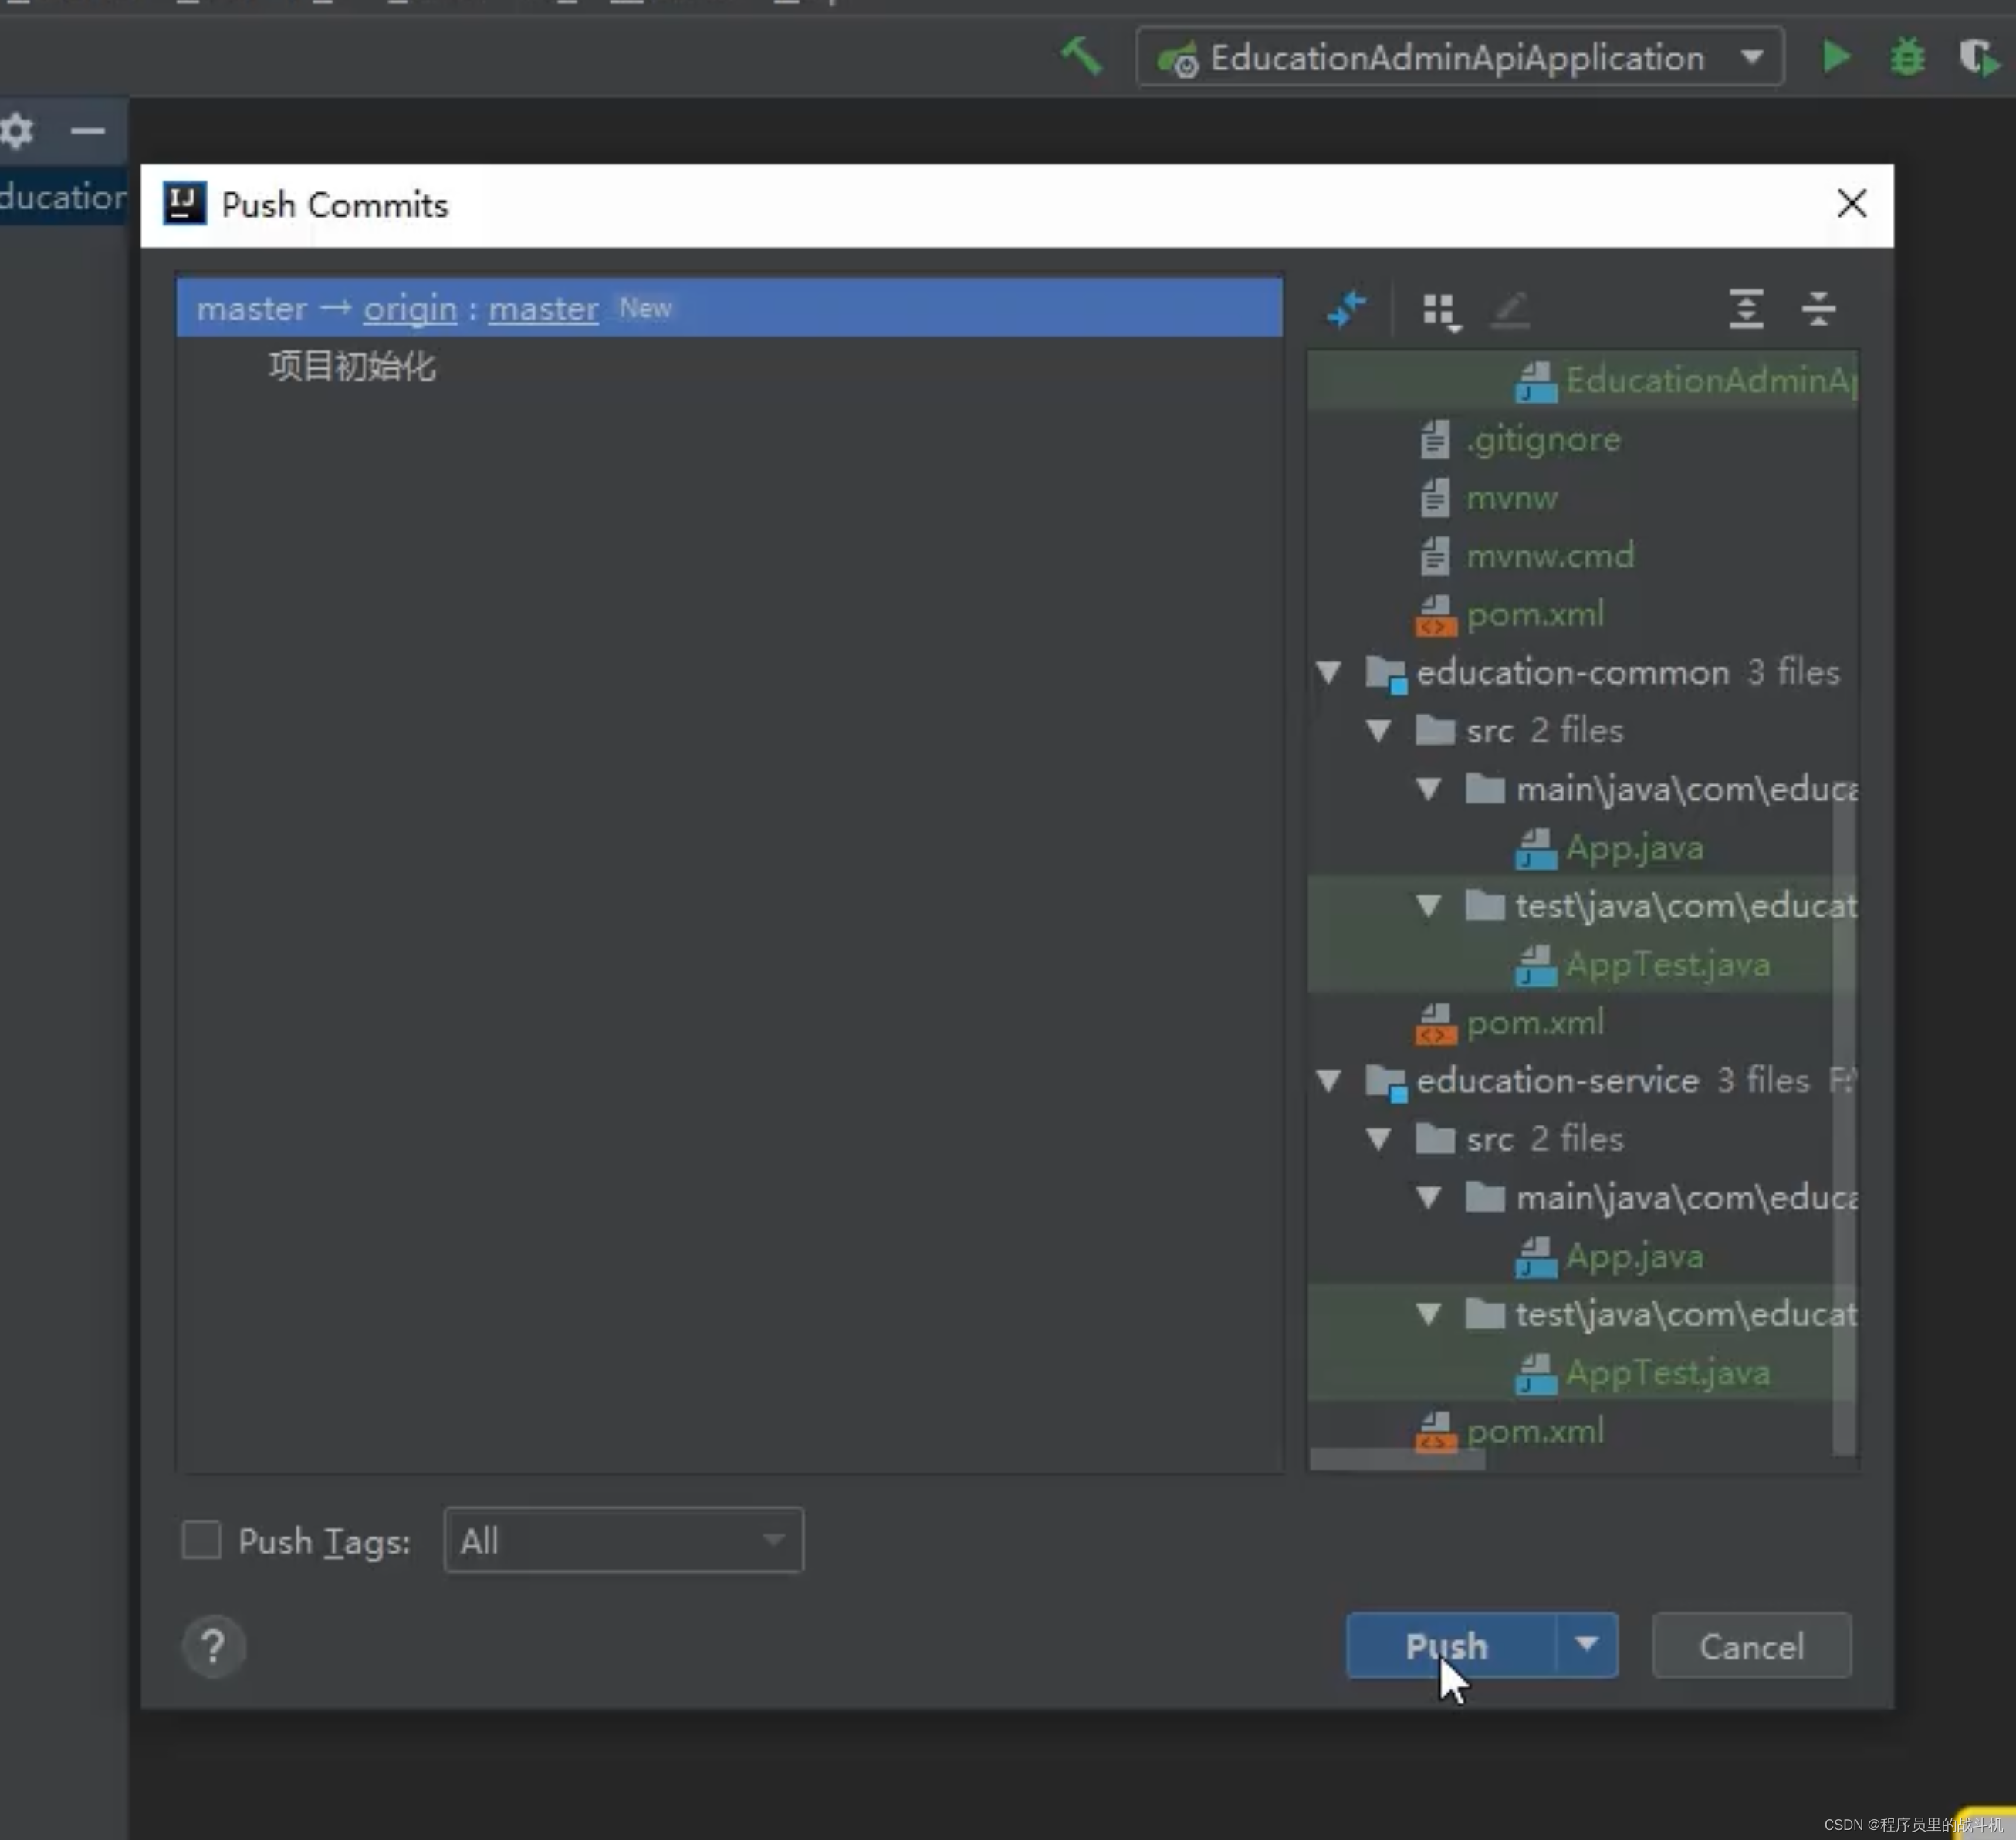Collapse test\java\com folder under education-service

point(1428,1314)
